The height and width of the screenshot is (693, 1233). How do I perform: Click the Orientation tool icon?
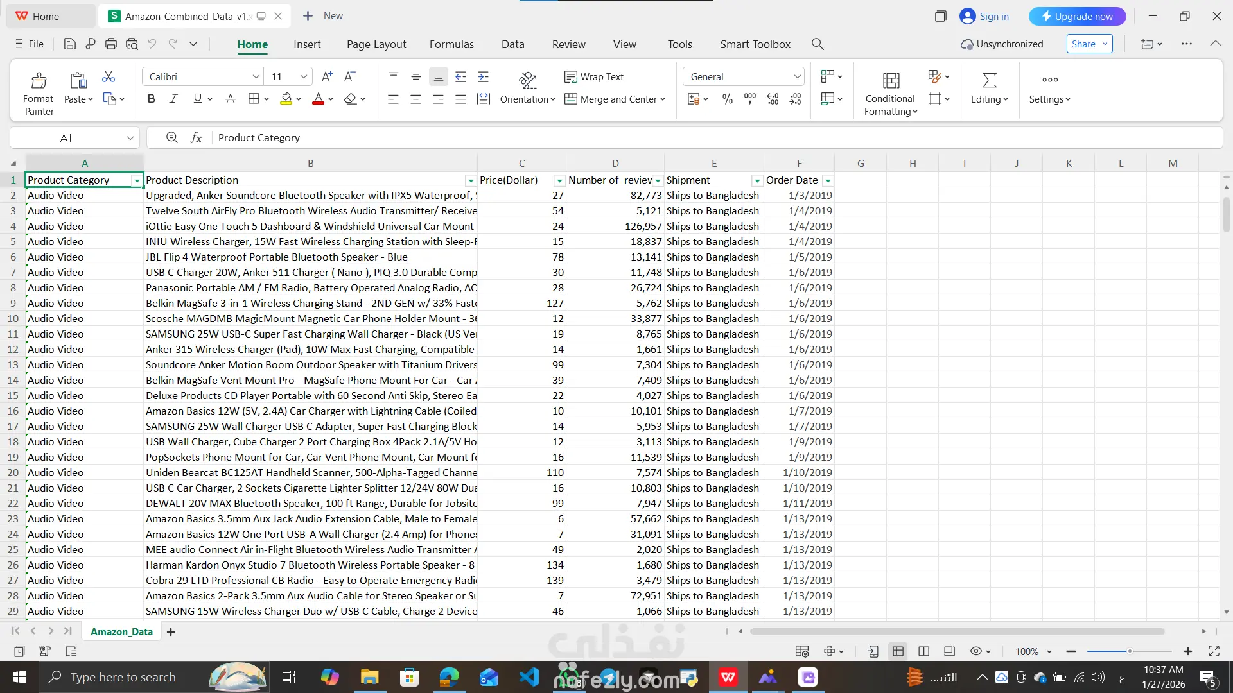click(x=527, y=80)
